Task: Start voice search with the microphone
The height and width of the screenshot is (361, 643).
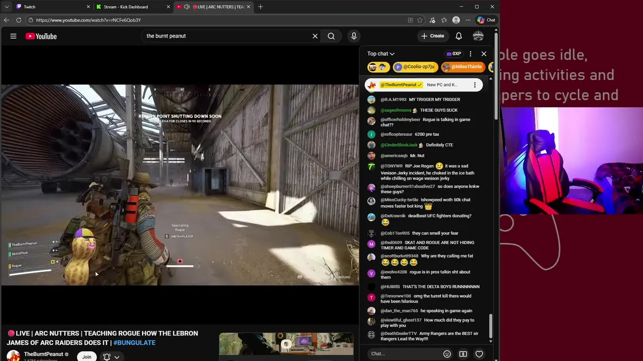Action: pyautogui.click(x=354, y=36)
